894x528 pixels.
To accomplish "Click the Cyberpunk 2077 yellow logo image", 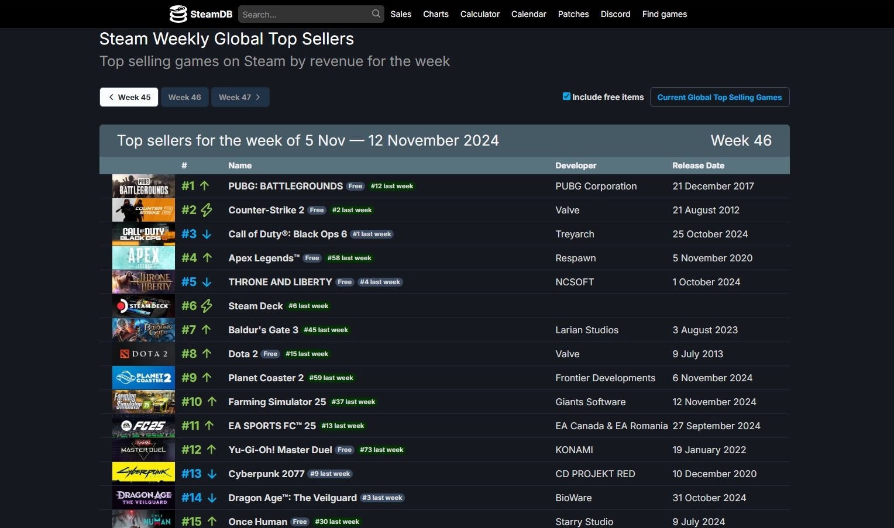I will click(143, 474).
